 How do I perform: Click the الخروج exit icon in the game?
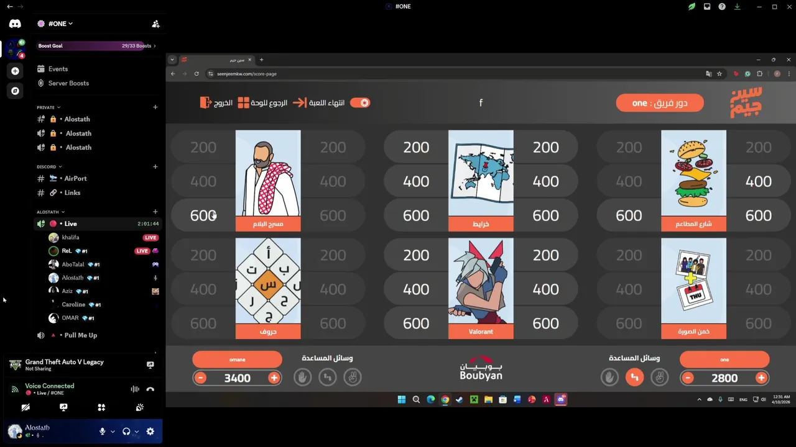point(206,102)
